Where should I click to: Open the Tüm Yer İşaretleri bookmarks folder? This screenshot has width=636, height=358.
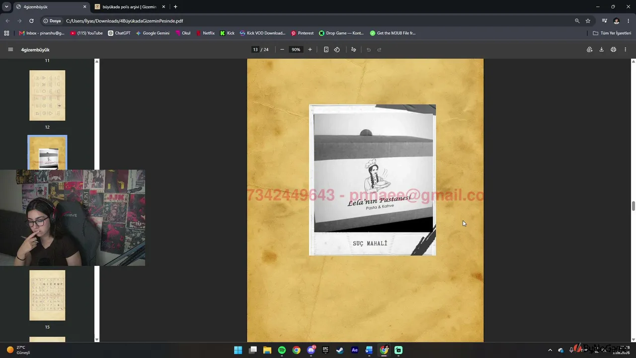[612, 33]
